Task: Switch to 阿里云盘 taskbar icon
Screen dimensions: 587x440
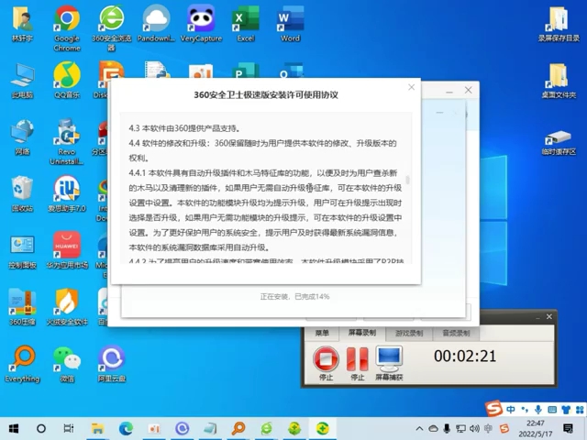Action: (x=183, y=428)
